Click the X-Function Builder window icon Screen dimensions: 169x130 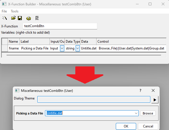tap(4, 4)
